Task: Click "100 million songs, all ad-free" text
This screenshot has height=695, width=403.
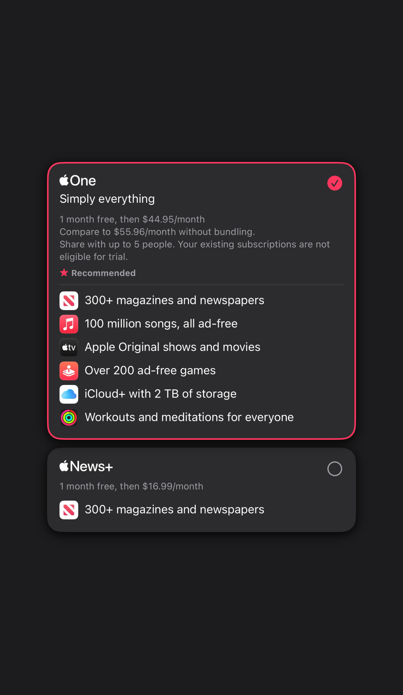Action: (x=161, y=324)
